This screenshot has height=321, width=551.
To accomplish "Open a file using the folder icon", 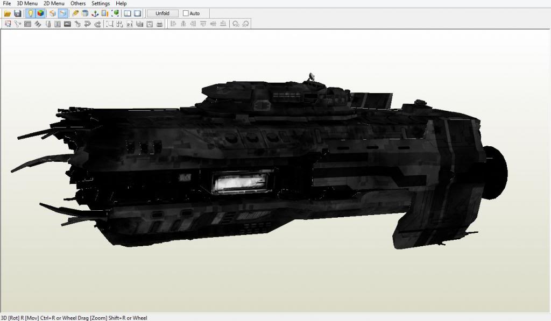I will 8,13.
